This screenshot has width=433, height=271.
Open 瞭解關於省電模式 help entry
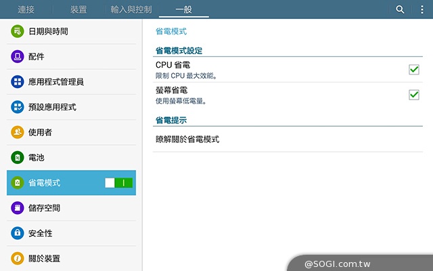(x=187, y=140)
